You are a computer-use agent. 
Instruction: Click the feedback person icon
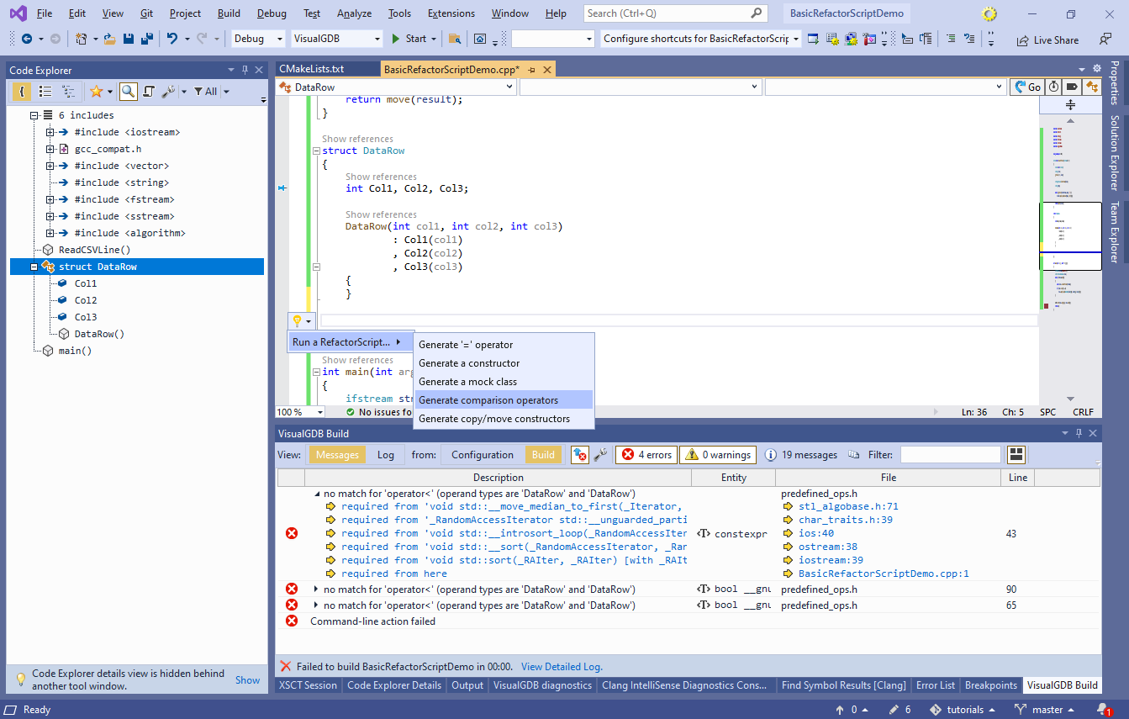1105,40
